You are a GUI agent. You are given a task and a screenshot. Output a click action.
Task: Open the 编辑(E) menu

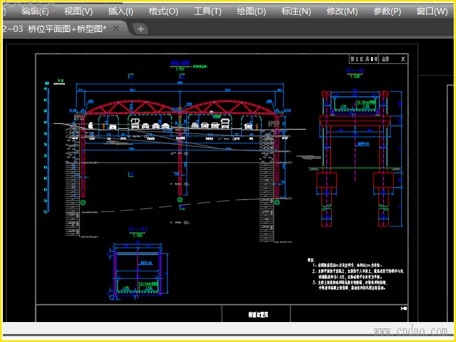pyautogui.click(x=35, y=11)
